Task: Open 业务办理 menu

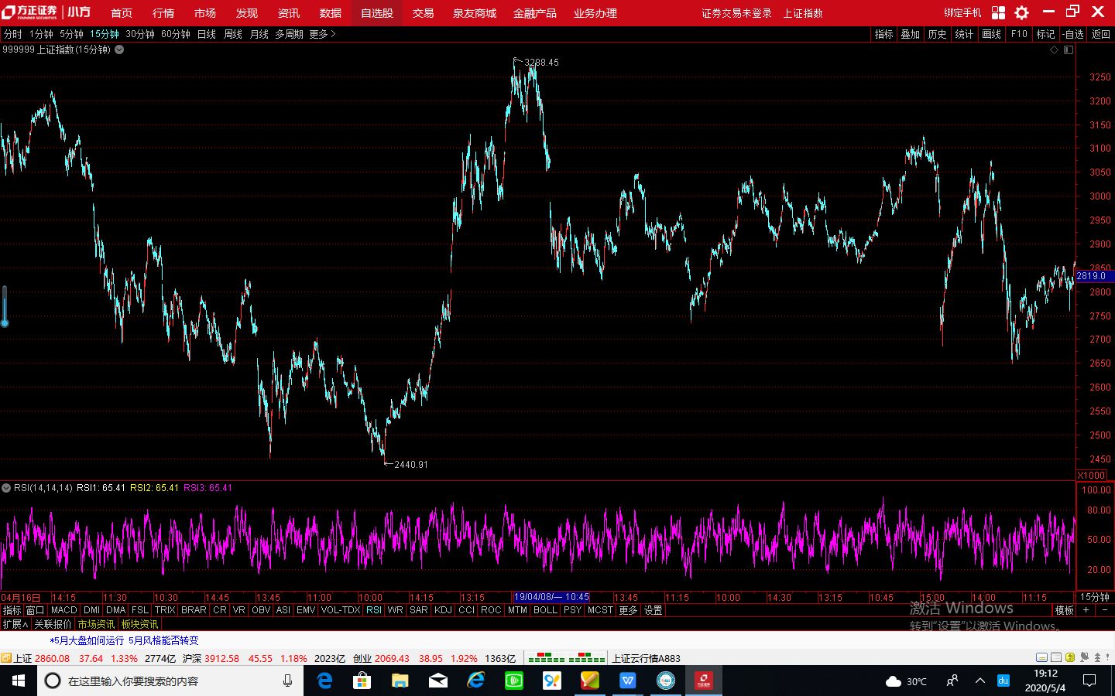Action: pos(595,13)
